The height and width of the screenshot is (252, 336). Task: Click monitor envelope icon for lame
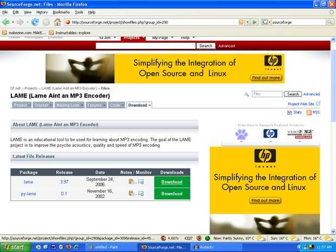tap(141, 182)
